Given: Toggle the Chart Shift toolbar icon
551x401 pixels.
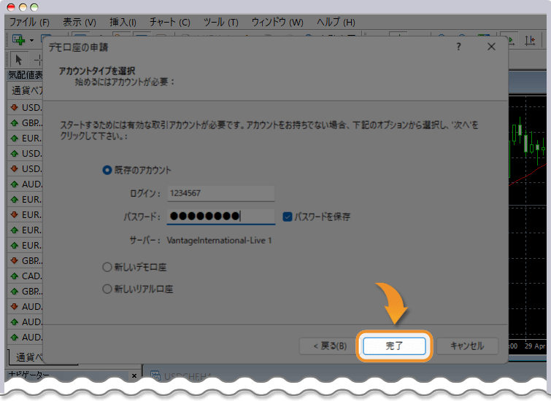Looking at the screenshot, I should (x=530, y=41).
